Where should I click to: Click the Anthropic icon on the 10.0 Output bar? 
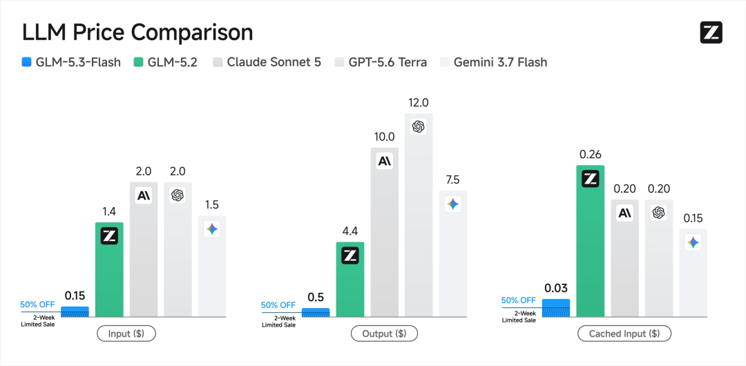[x=385, y=162]
